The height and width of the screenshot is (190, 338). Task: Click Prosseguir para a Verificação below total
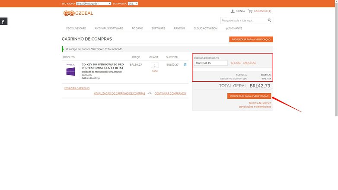(249, 96)
